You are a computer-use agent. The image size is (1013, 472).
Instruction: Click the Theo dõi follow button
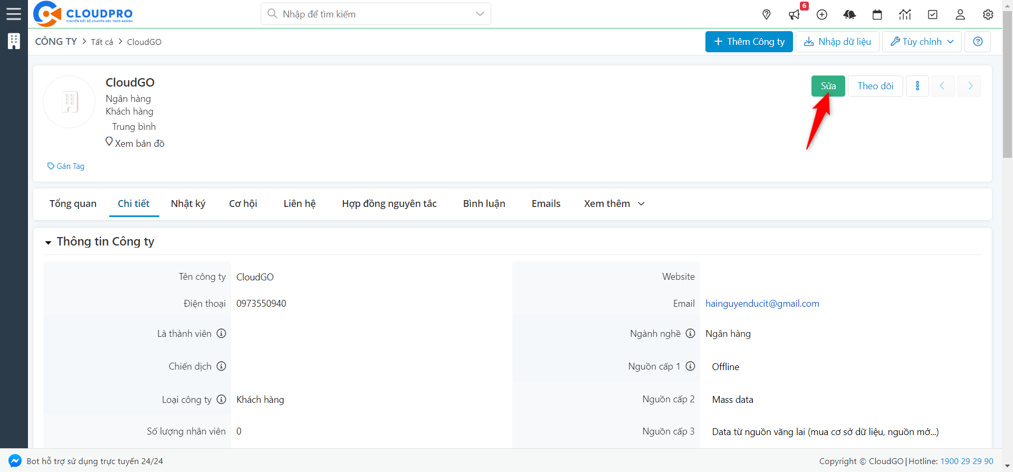click(x=875, y=86)
